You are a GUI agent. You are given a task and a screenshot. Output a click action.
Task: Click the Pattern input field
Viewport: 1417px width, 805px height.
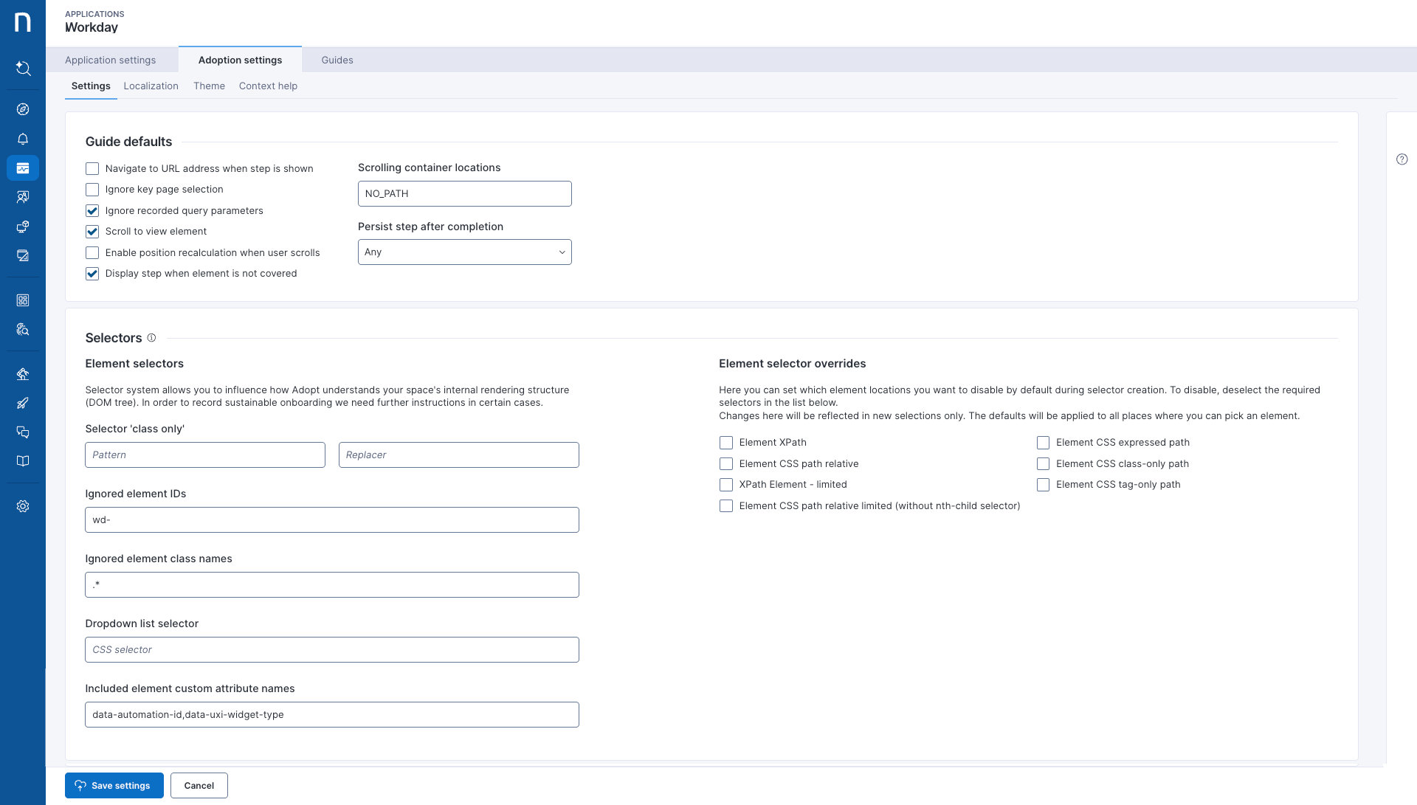pos(205,455)
